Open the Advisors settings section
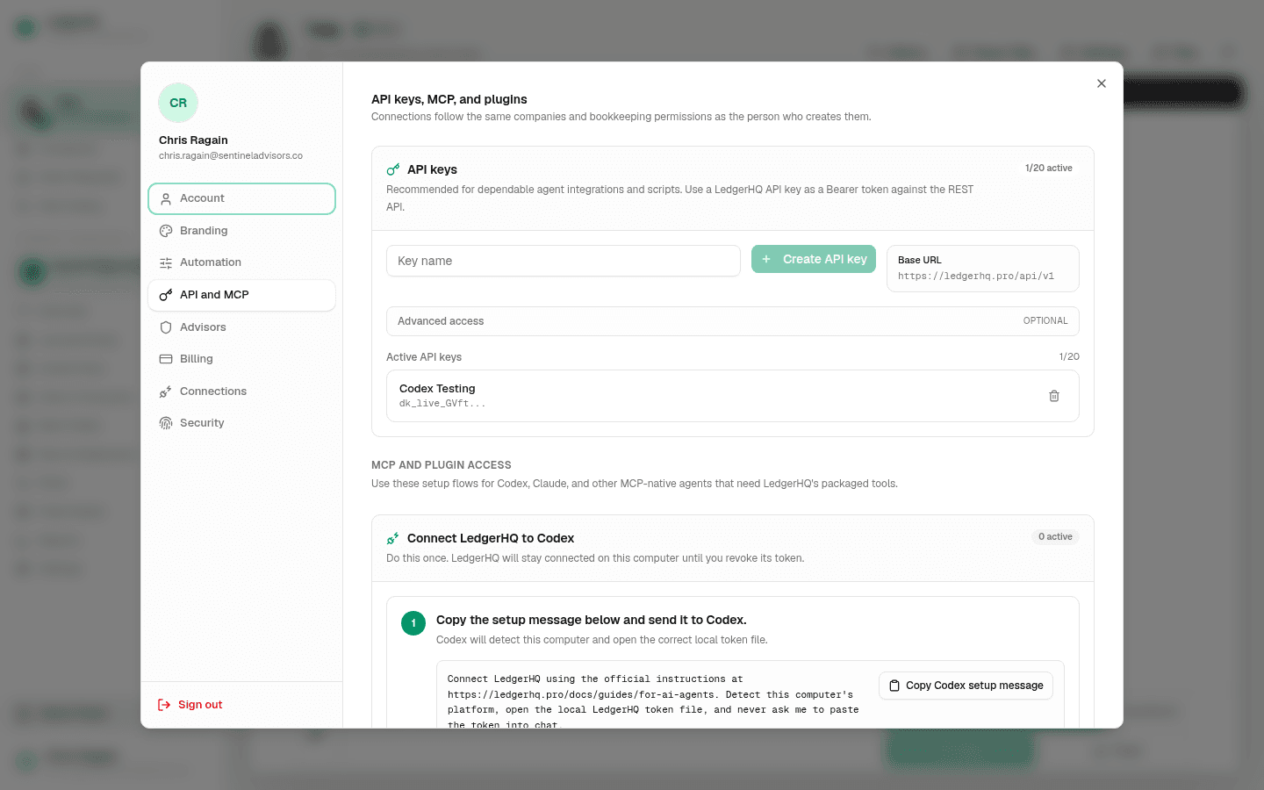The height and width of the screenshot is (790, 1264). click(x=241, y=327)
